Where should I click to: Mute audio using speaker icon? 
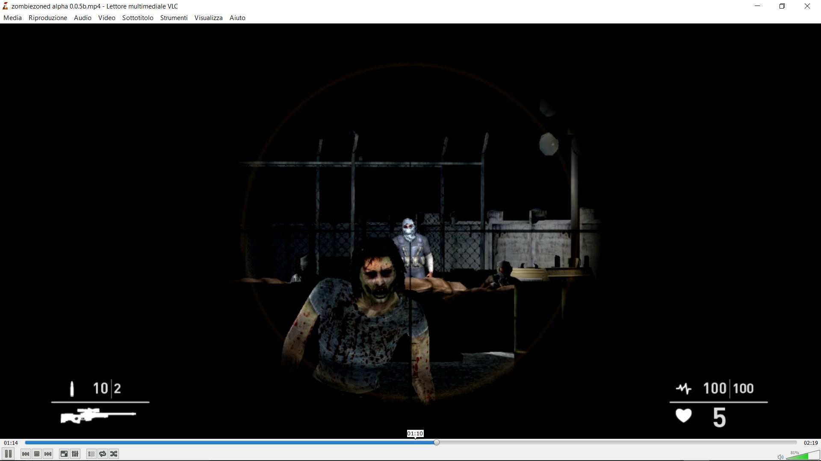[x=780, y=457]
